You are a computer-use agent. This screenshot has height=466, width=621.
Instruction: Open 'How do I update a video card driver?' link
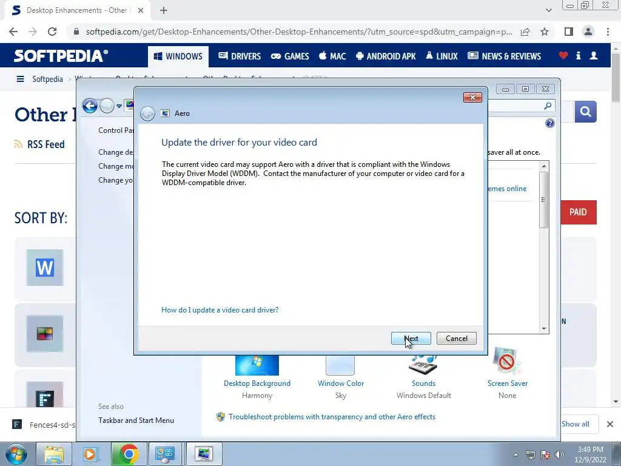click(220, 310)
